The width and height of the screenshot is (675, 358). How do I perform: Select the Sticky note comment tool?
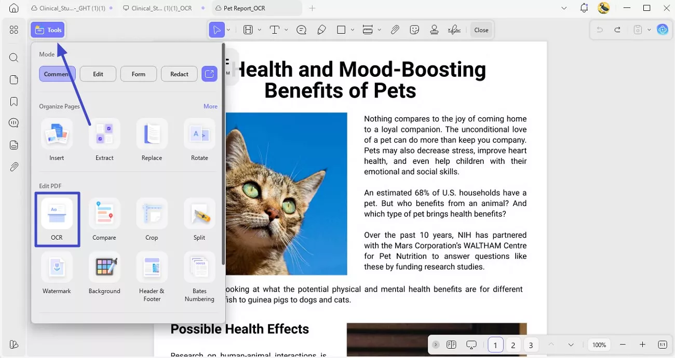(x=301, y=30)
